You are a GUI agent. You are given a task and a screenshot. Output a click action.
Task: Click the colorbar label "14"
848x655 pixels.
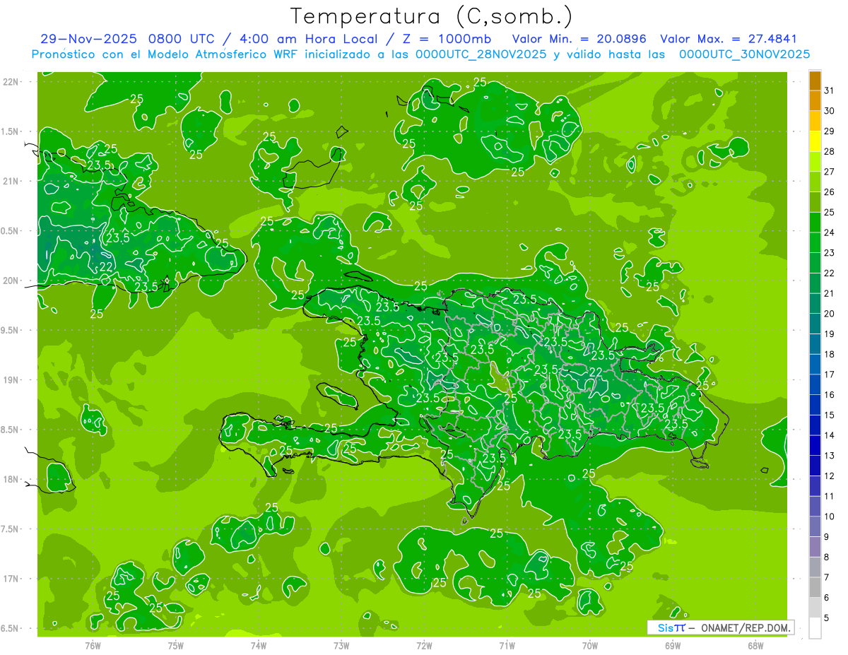(x=830, y=435)
